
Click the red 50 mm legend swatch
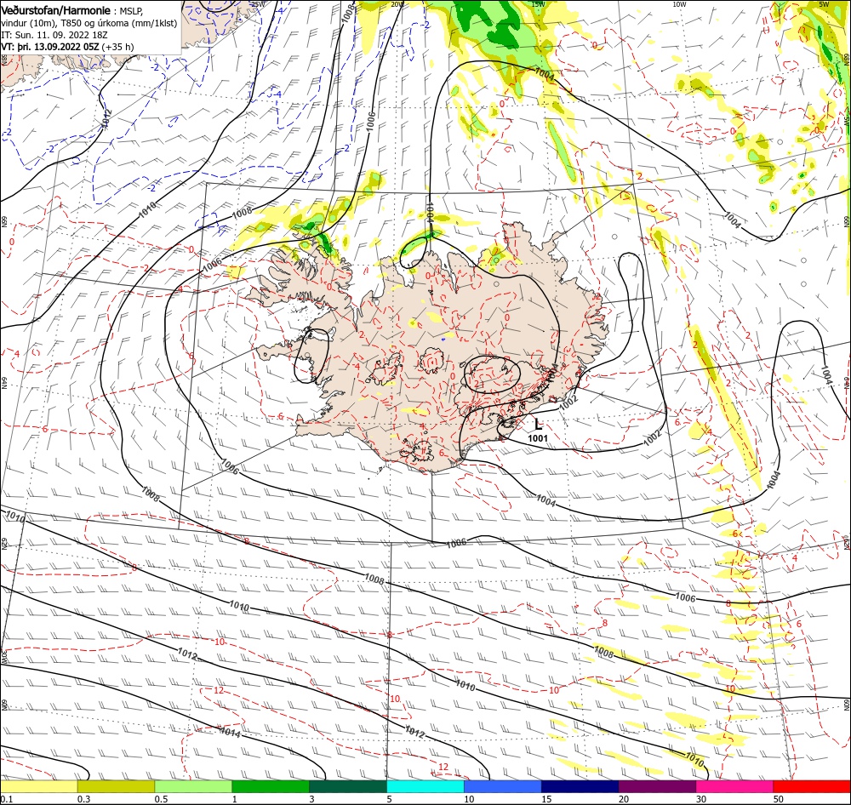[x=812, y=786]
